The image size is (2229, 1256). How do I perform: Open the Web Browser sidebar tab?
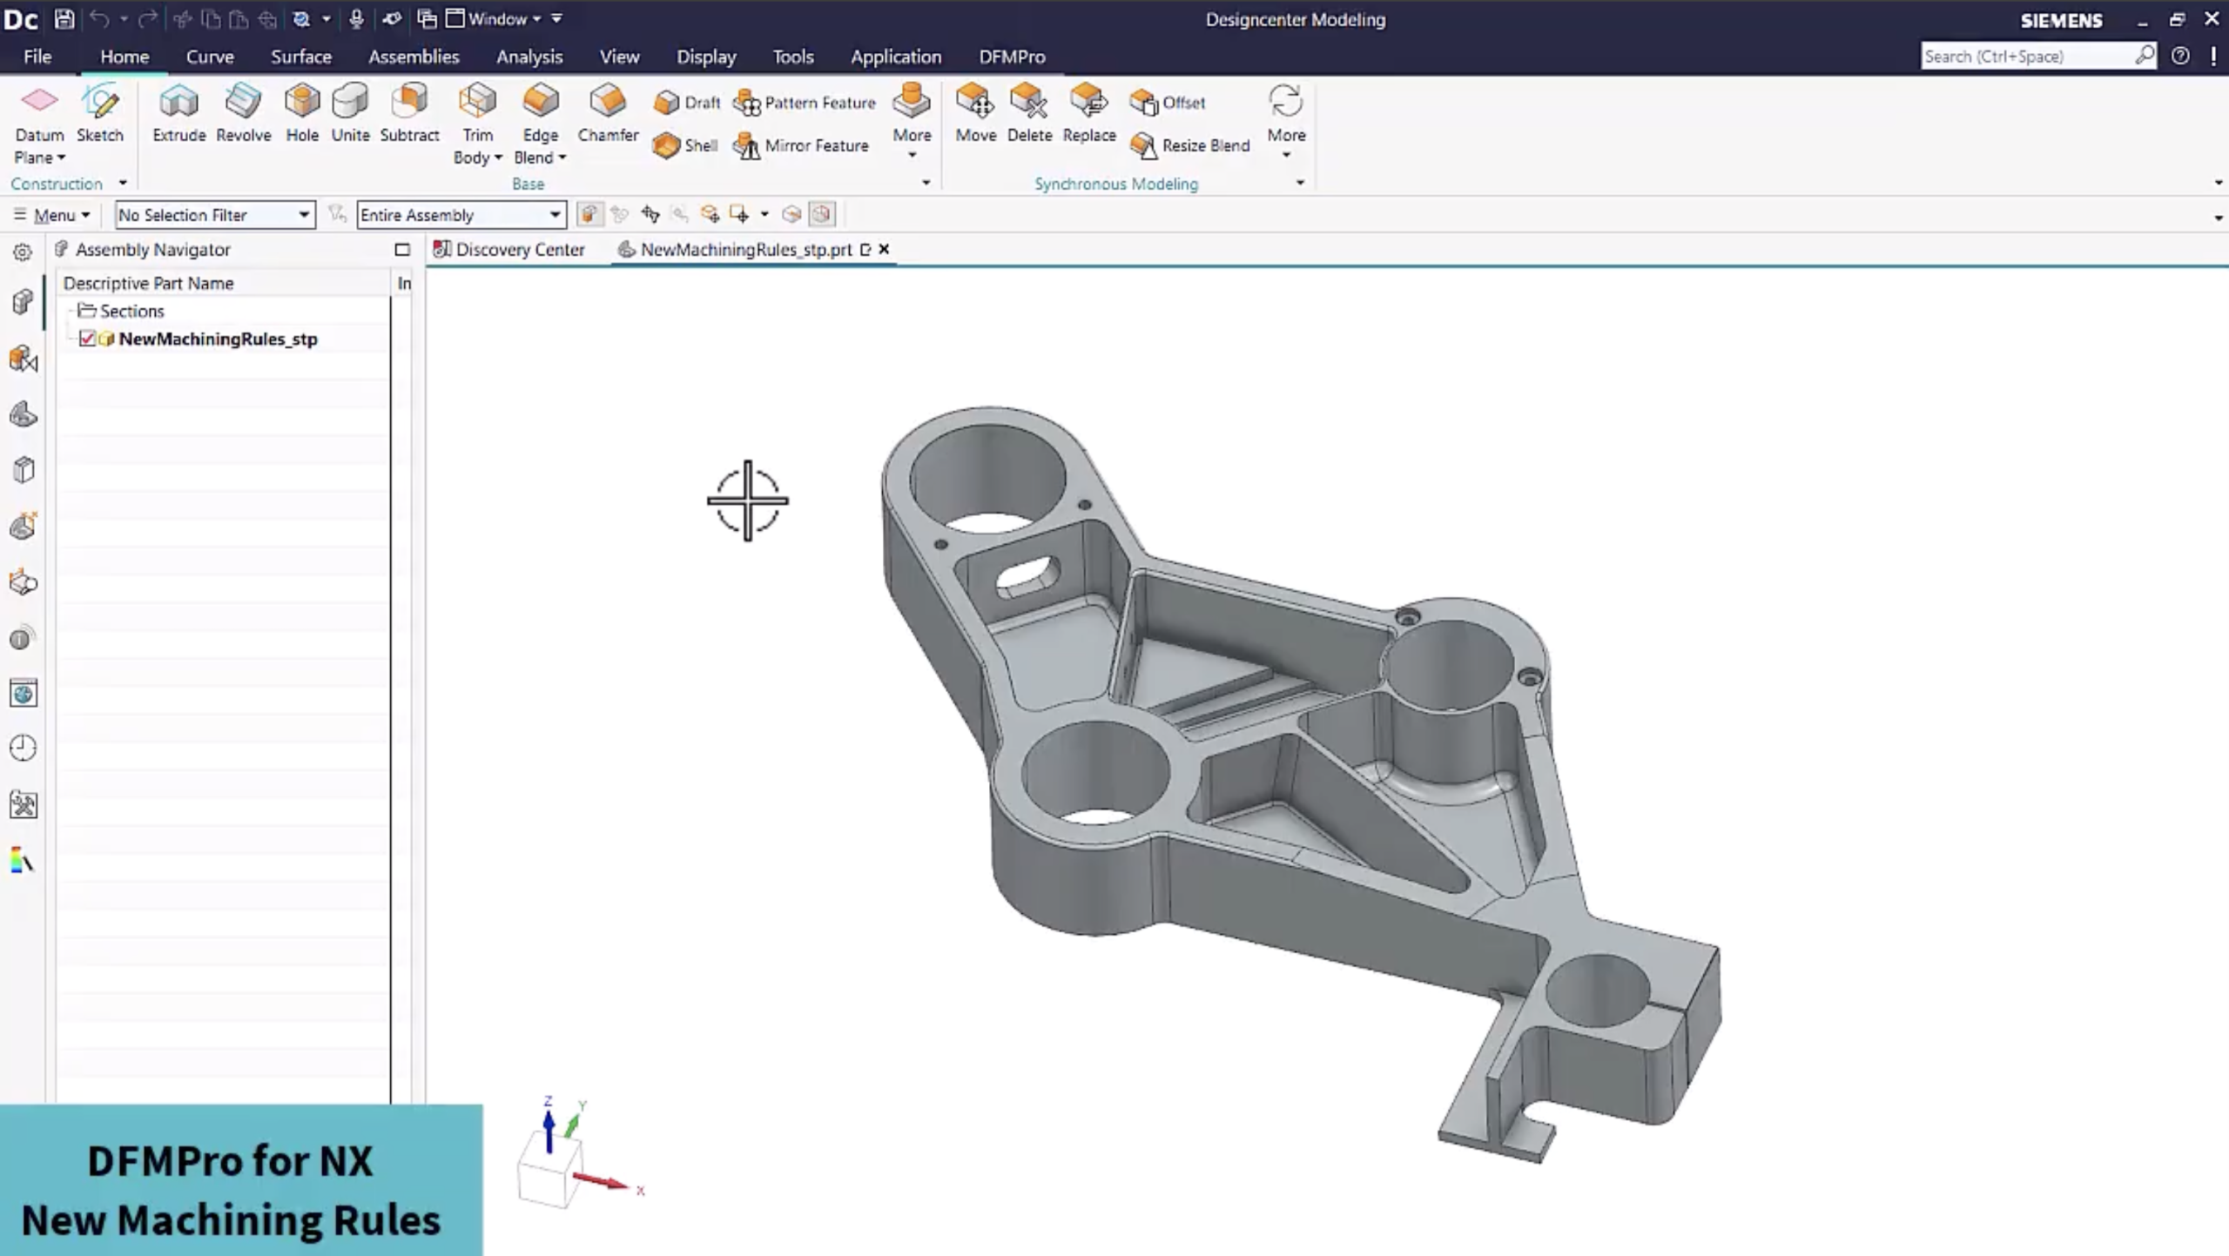pos(24,694)
